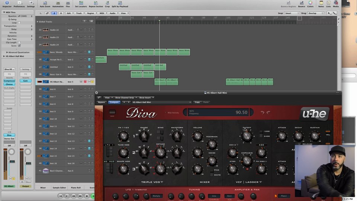
Task: Click the plus button to add track
Action: tap(84, 21)
